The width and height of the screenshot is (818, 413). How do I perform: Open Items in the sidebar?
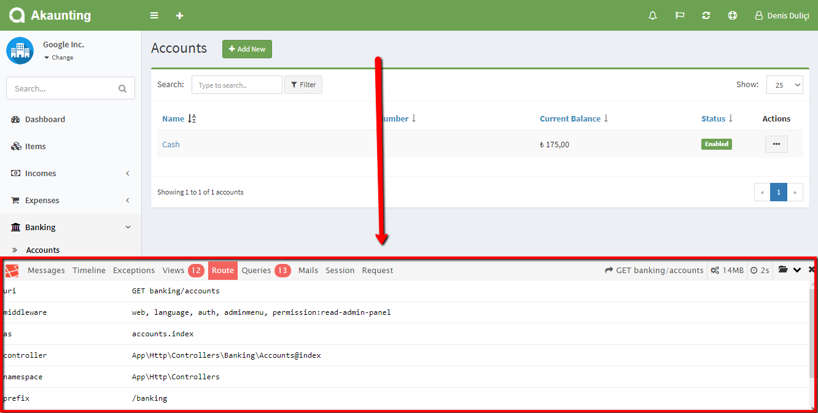71,146
